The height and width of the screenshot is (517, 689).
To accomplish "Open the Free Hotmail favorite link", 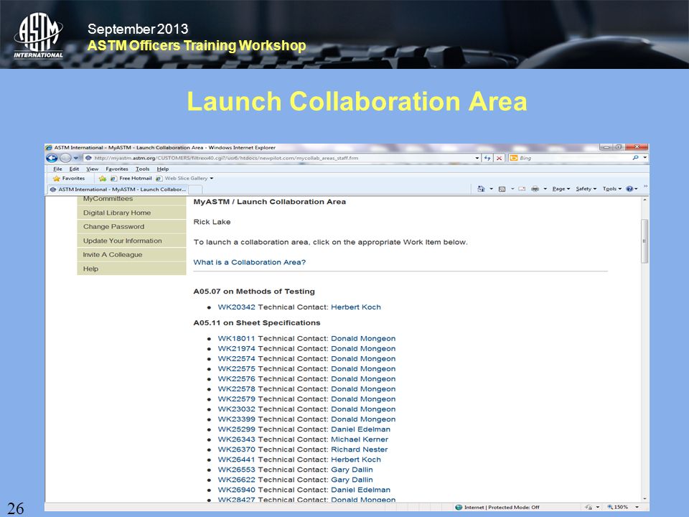I will [x=131, y=179].
